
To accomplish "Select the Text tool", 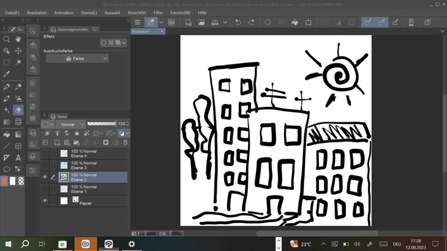I will tap(18, 158).
